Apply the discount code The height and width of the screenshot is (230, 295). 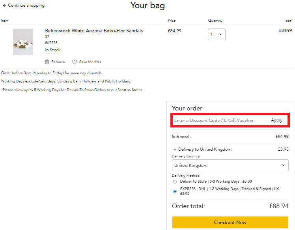point(276,120)
